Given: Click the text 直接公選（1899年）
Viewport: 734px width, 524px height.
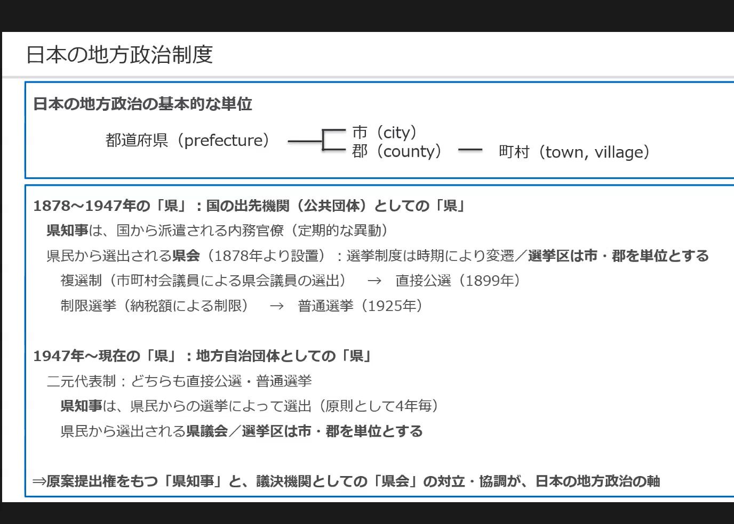Looking at the screenshot, I should [x=460, y=281].
